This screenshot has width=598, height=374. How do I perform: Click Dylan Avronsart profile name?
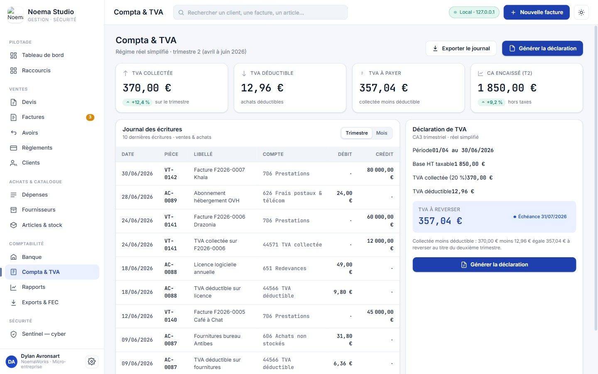coord(40,356)
